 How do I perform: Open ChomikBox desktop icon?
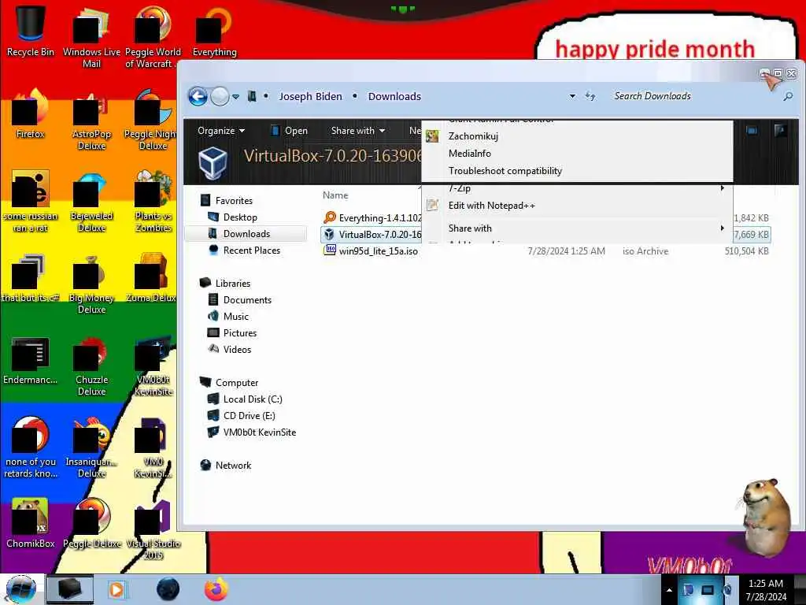[31, 523]
